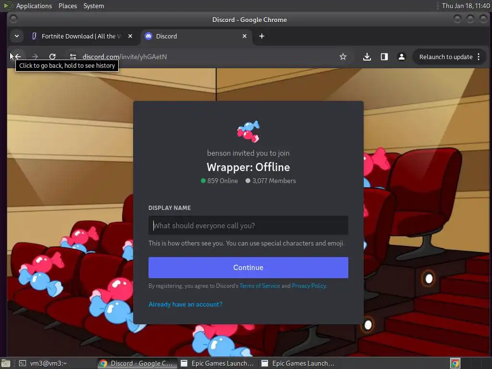Screen dimensions: 492x369
Task: Click the clock showing Thu Jan 18
Action: [x=466, y=6]
